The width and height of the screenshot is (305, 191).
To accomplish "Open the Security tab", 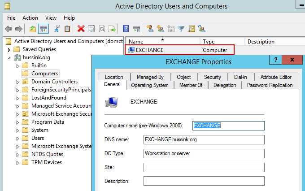I will click(x=213, y=77).
